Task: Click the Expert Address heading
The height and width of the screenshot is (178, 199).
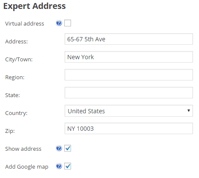Action: [35, 6]
